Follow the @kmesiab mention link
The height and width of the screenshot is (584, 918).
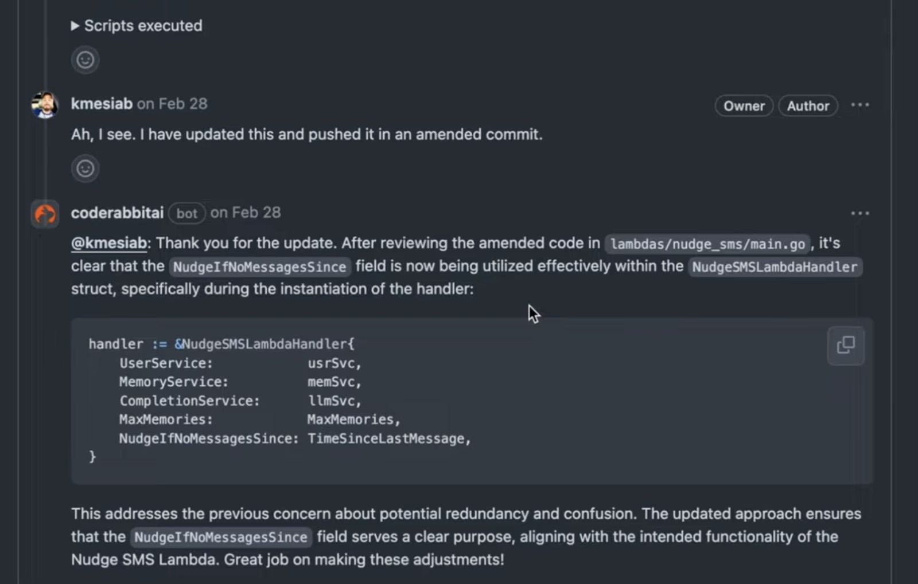(x=109, y=243)
